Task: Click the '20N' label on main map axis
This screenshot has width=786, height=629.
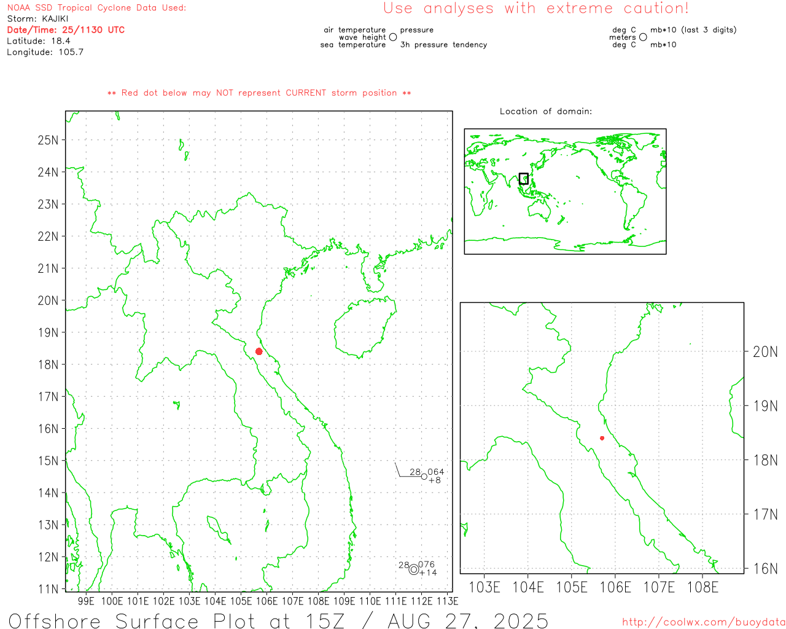Action: click(x=48, y=301)
